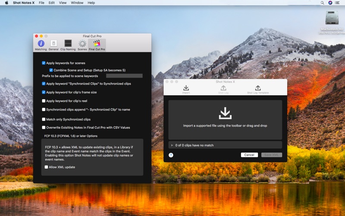Open the File menu

tap(41, 3)
